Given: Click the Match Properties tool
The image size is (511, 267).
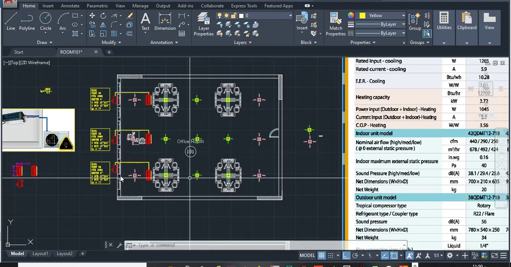Looking at the screenshot, I should point(336,24).
